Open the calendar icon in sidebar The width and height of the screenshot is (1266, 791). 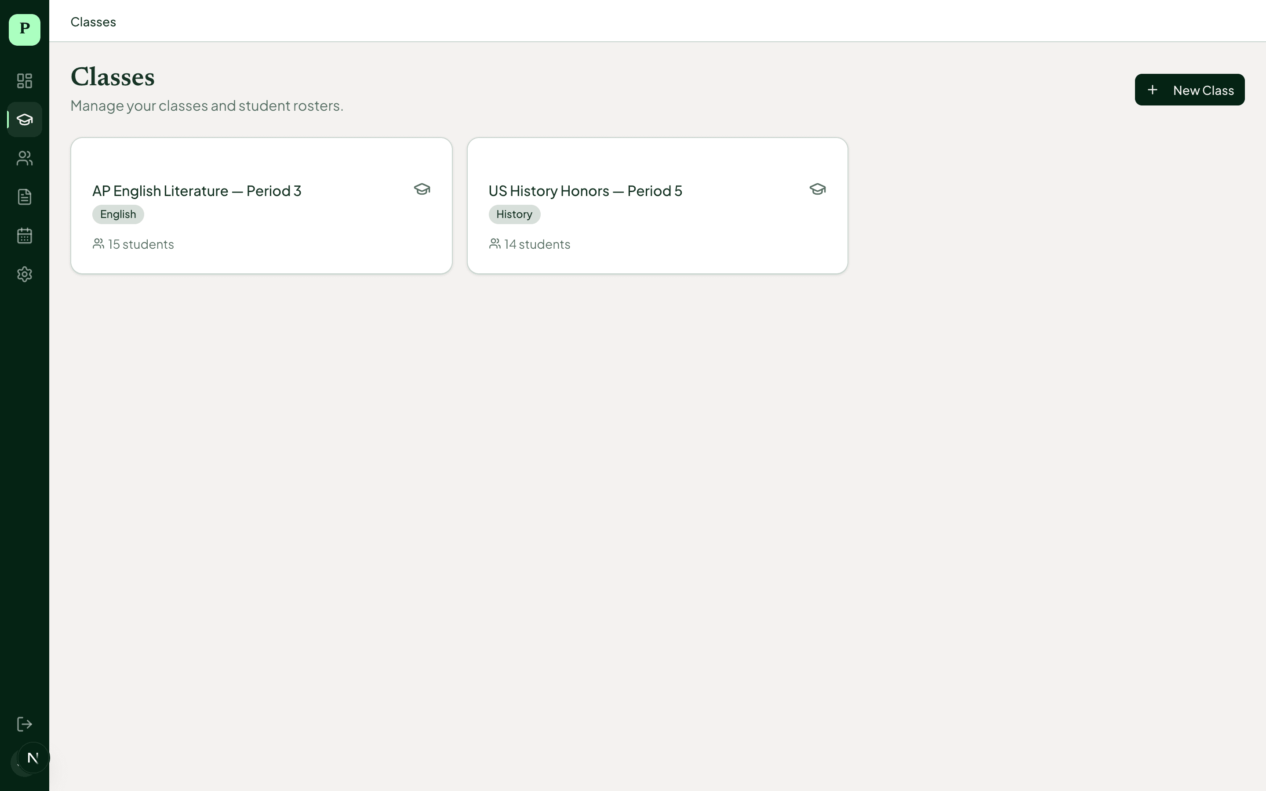click(25, 236)
